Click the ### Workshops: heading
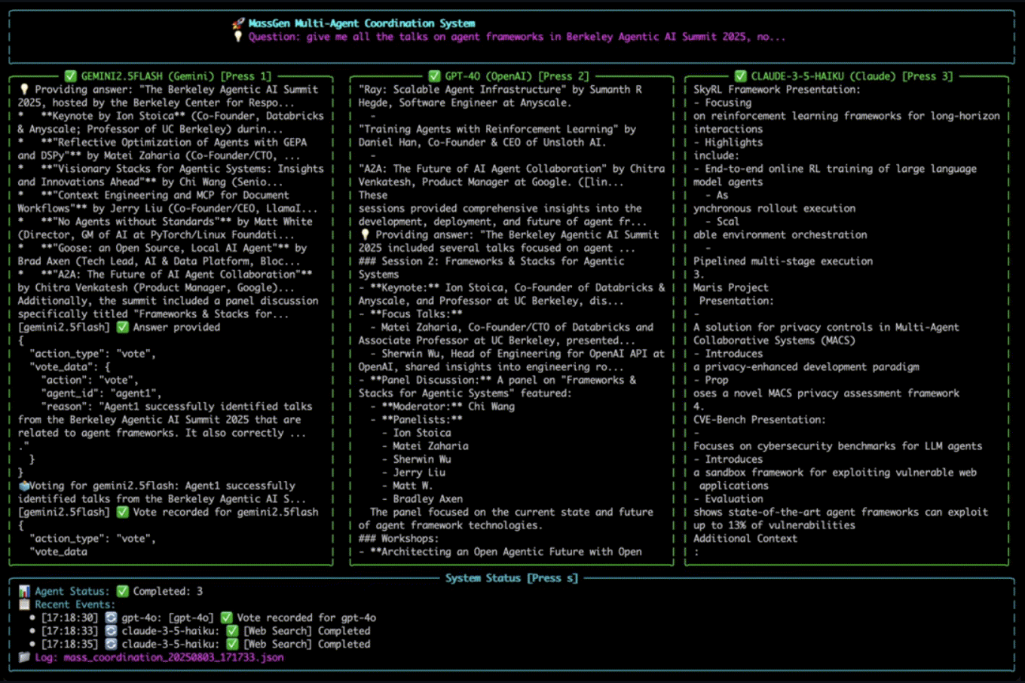Screen dimensions: 1025x683 click(x=397, y=538)
